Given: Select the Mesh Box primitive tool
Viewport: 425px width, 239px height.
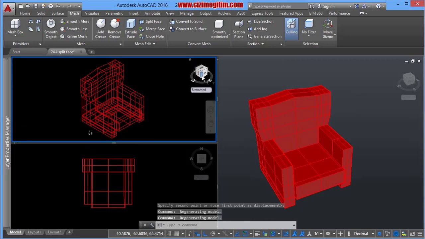Looking at the screenshot, I should pyautogui.click(x=15, y=27).
